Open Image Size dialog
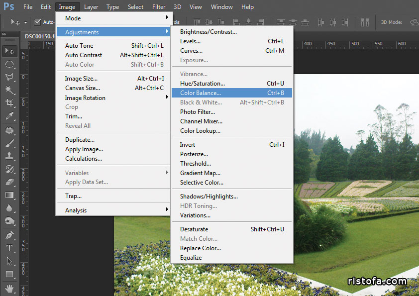This screenshot has height=296, width=419. [x=113, y=79]
